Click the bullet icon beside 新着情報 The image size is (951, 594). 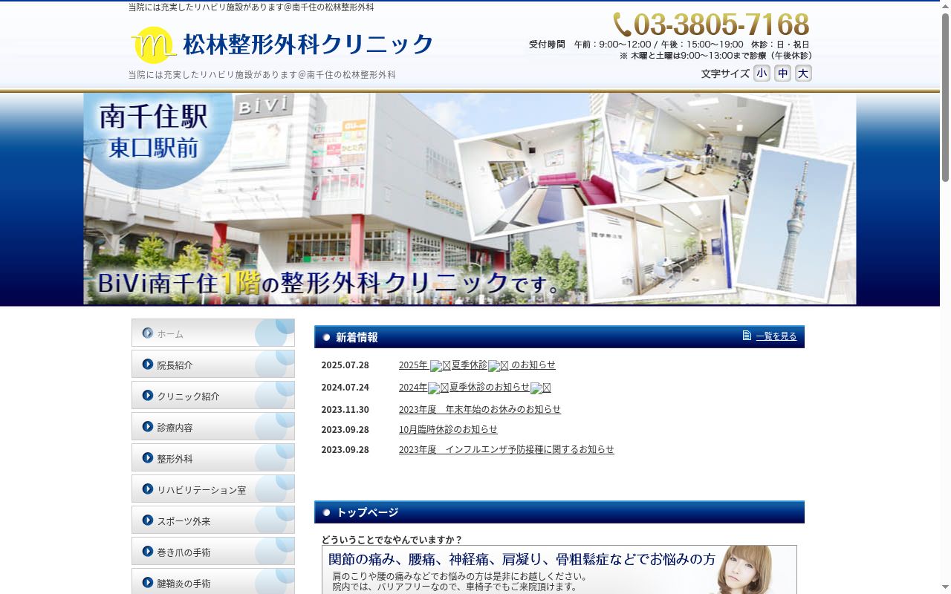[326, 337]
